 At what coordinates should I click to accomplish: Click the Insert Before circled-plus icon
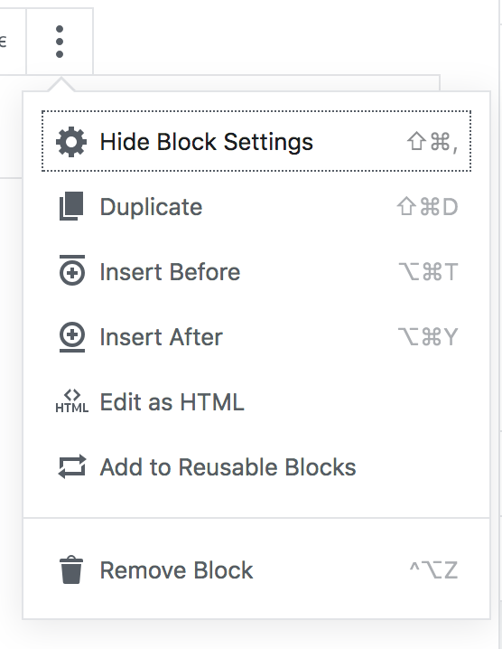coord(72,270)
